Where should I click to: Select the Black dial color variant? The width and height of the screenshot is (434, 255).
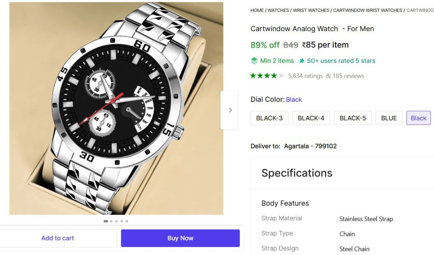[418, 118]
